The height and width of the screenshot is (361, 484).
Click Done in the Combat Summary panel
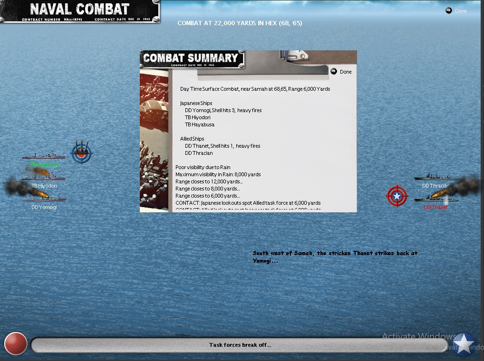pyautogui.click(x=345, y=72)
